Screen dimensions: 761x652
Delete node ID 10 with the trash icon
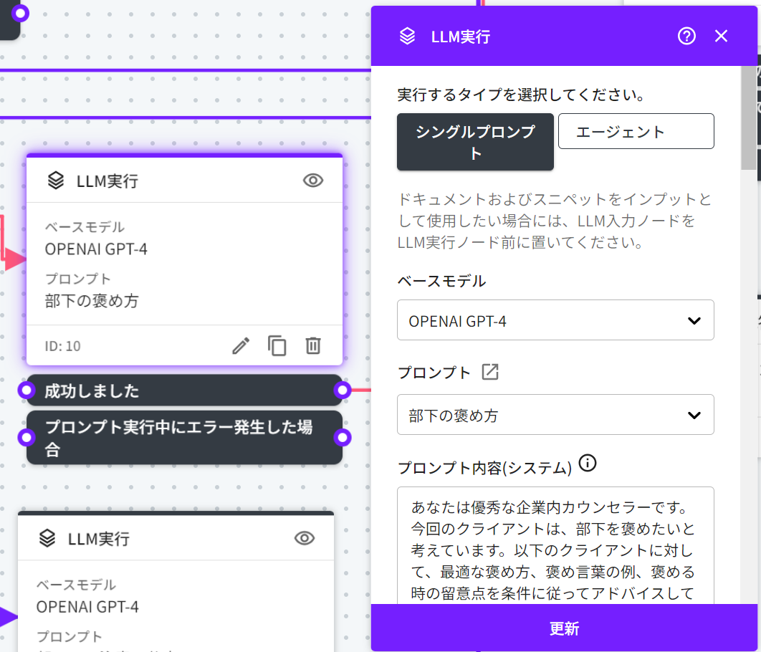312,346
